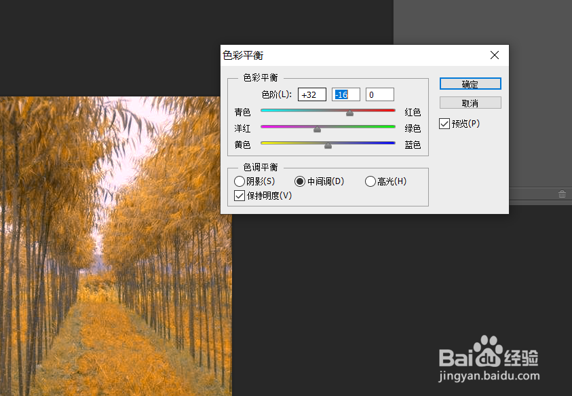Click the trash icon in the panel behind
Viewport: 572px width, 396px height.
pyautogui.click(x=562, y=194)
